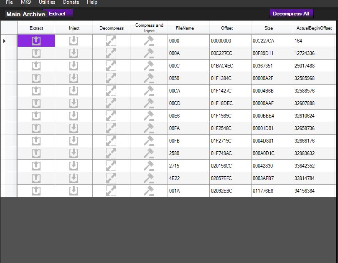The image size is (338, 263).
Task: Select the ActualBeginOffset cell 32666176
Action: tap(314, 140)
